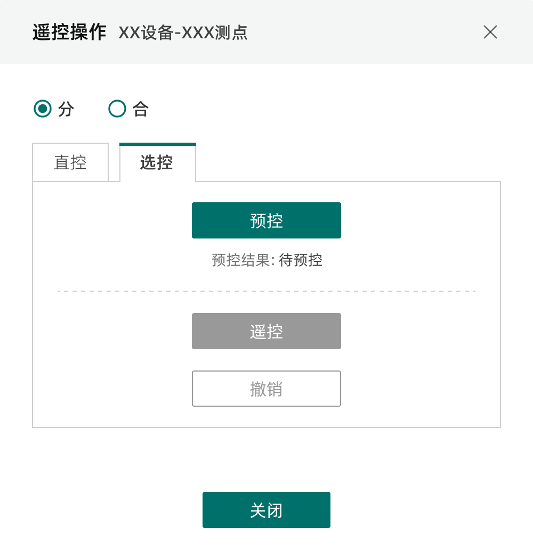Click the empty circle of the 合 option
The width and height of the screenshot is (533, 560).
[117, 109]
